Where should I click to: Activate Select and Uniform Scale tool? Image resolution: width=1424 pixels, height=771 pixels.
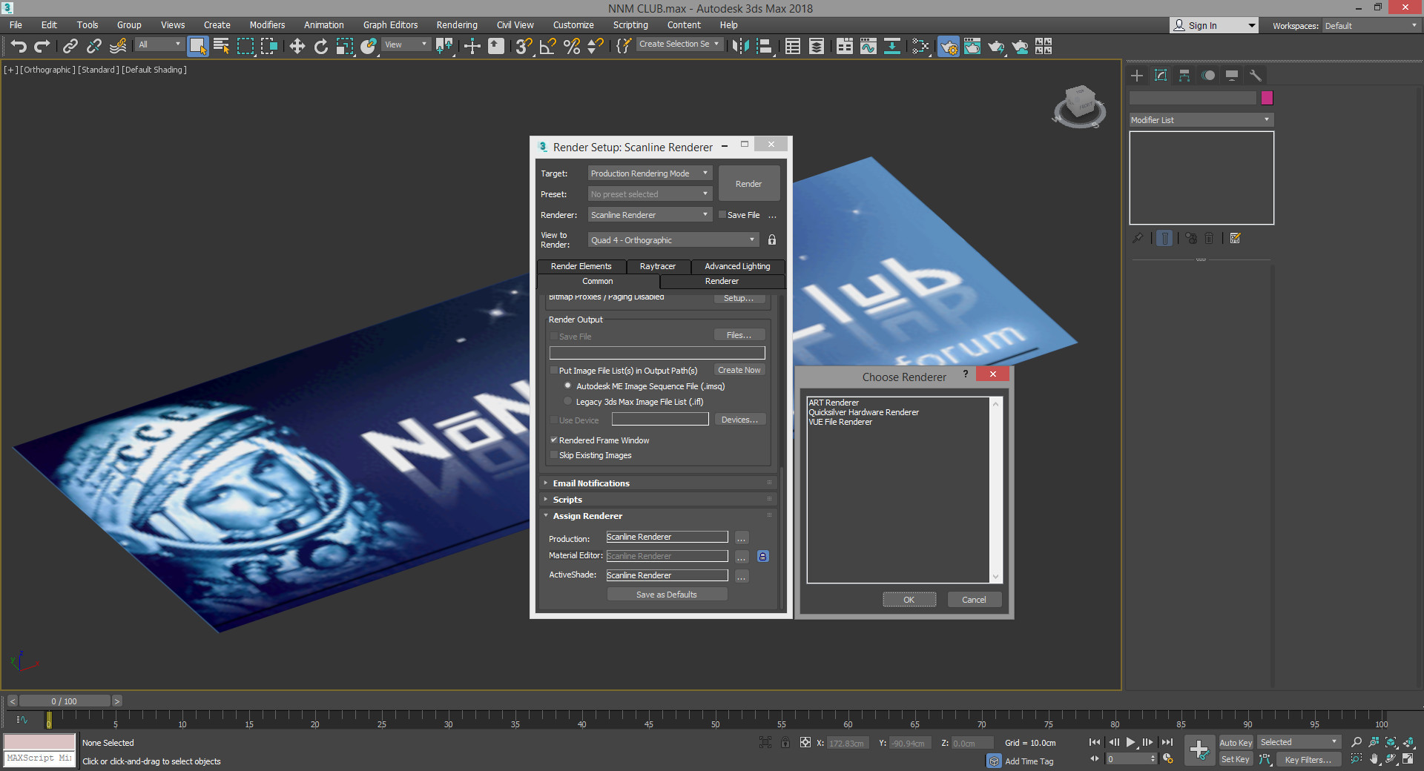coord(345,46)
